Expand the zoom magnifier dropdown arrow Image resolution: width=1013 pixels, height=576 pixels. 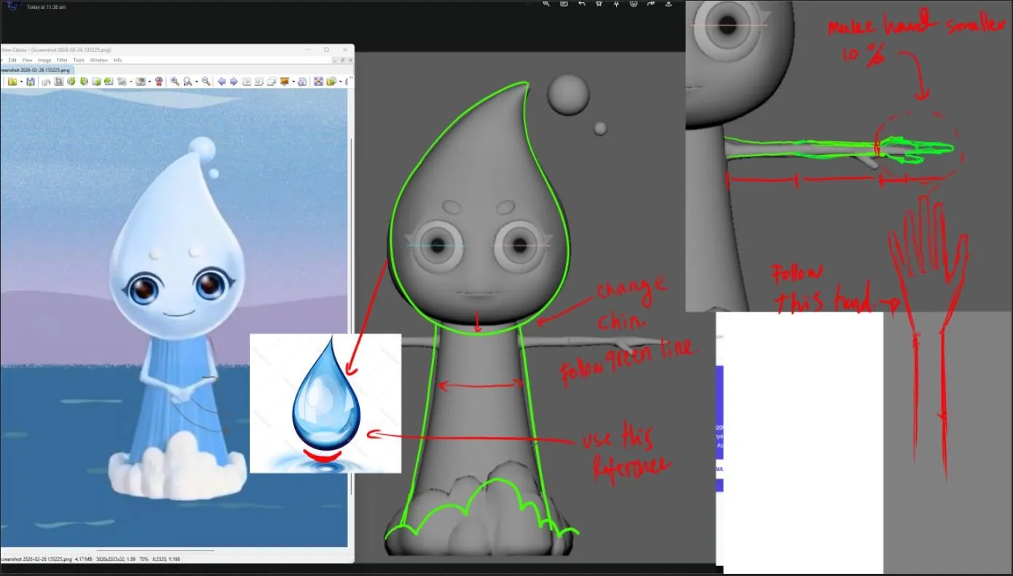point(196,82)
